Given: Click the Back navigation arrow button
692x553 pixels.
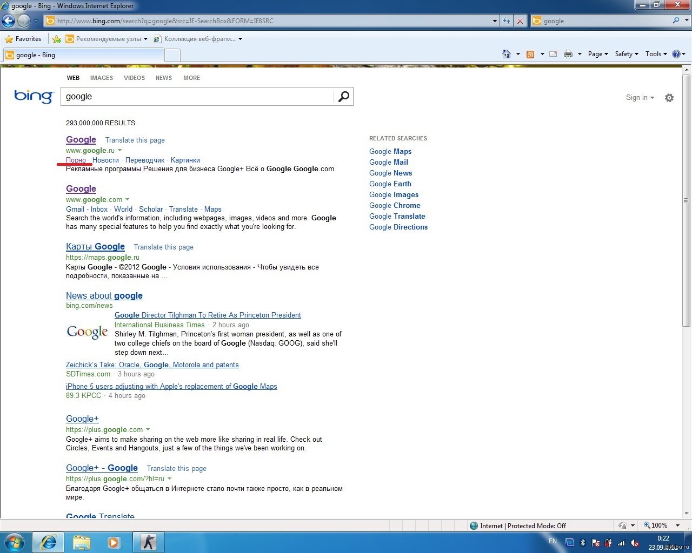Looking at the screenshot, I should pos(8,21).
